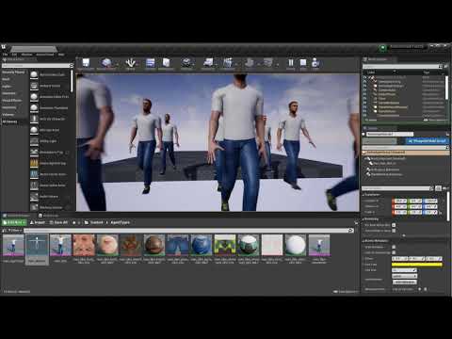The width and height of the screenshot is (452, 339).
Task: Select the white sphere material thumbnail
Action: 296,245
